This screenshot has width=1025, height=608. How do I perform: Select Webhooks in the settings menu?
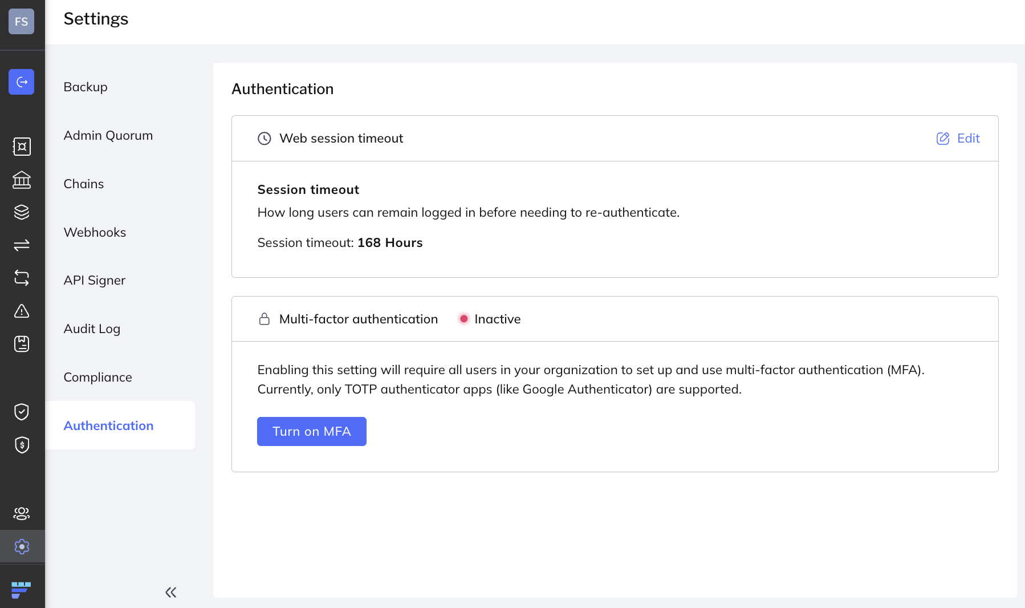[95, 232]
